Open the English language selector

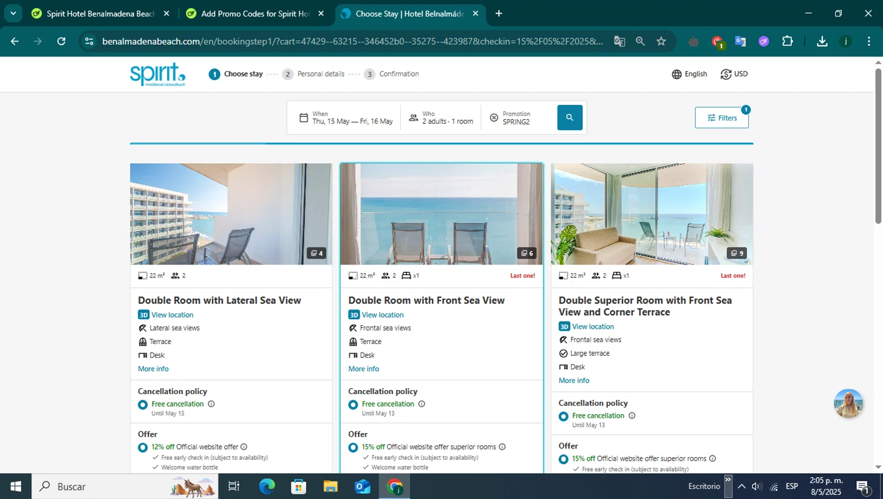pos(689,74)
